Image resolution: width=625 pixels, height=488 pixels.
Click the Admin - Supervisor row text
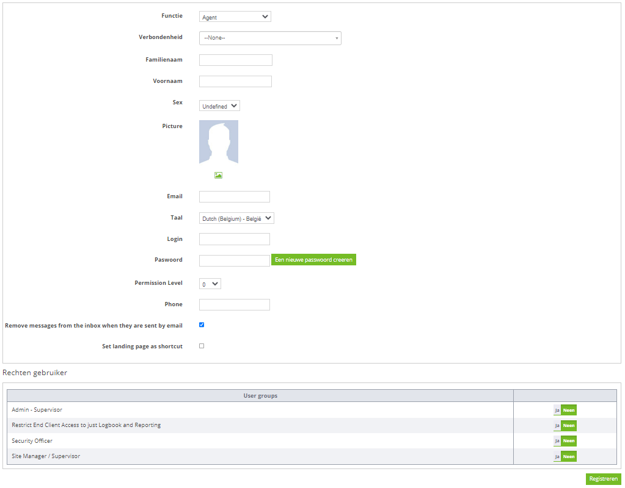tap(37, 409)
